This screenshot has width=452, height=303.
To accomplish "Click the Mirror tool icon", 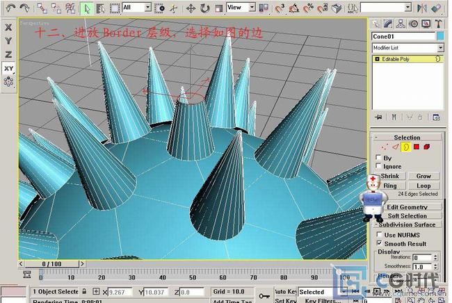I will 422,8.
